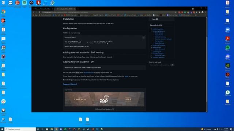Open Steam from the taskbar
This screenshot has height=131, width=234.
coord(88,129)
